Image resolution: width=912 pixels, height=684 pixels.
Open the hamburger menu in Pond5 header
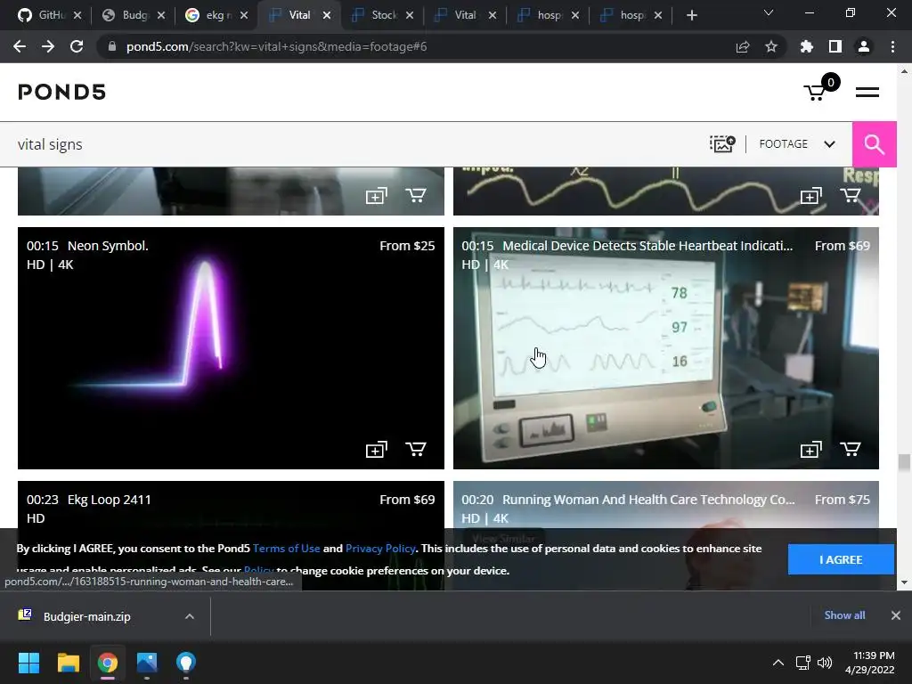coord(867,92)
